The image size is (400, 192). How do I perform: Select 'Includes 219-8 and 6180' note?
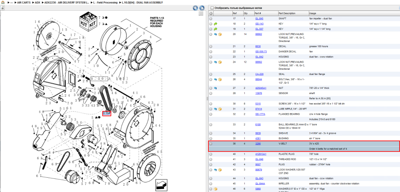322,120
